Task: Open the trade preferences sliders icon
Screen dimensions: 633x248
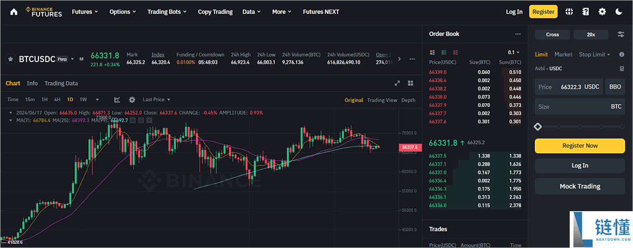Action: coord(621,34)
